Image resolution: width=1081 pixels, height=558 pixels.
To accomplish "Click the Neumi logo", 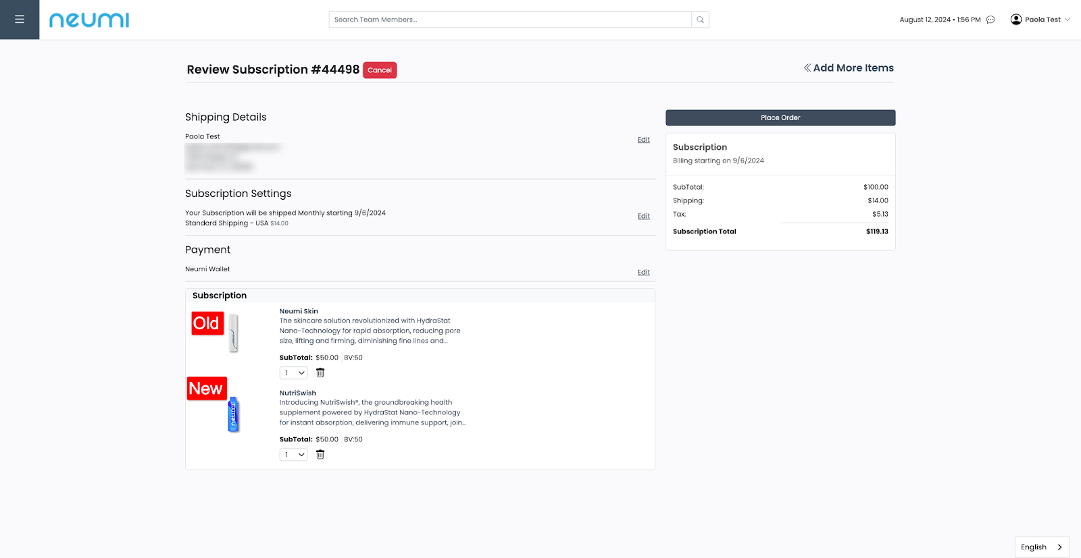I will tap(89, 20).
